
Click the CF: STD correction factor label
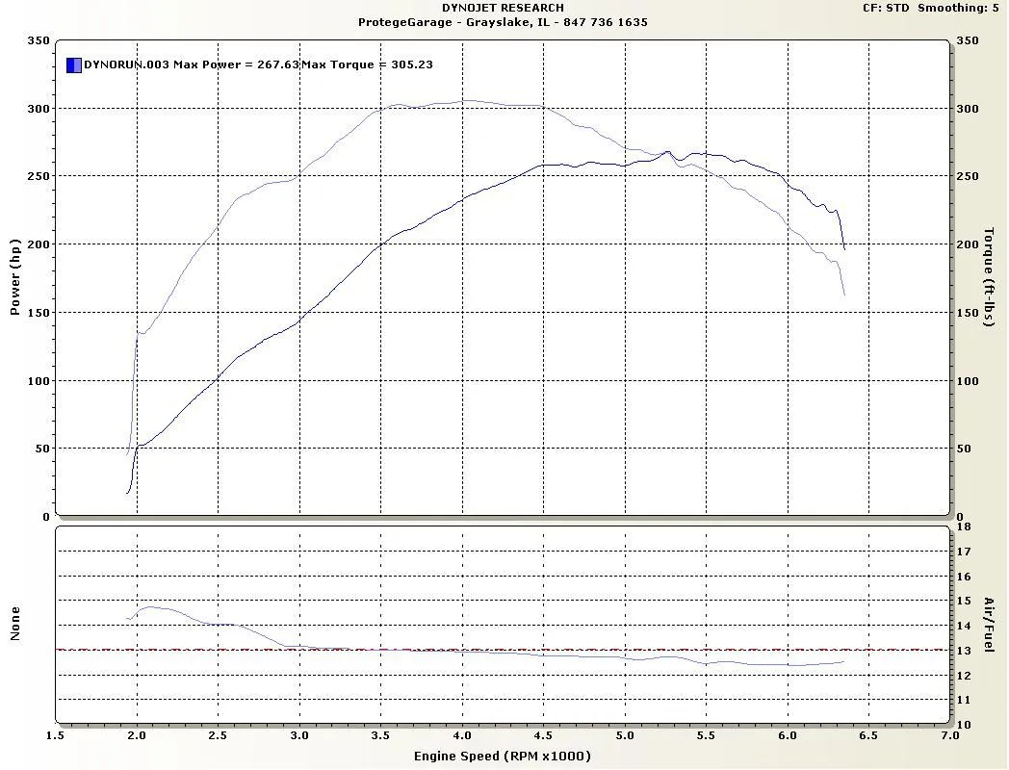[x=886, y=8]
